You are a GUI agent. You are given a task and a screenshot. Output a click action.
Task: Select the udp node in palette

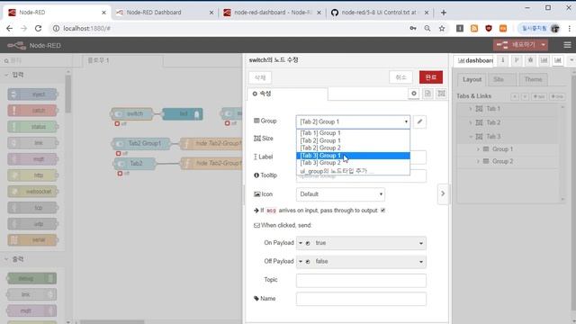coord(32,224)
